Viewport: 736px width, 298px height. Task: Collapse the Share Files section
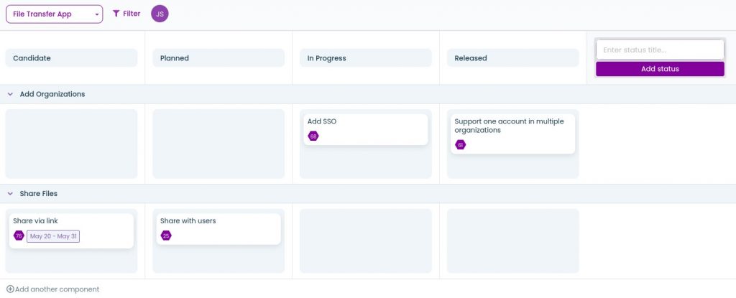click(x=10, y=193)
